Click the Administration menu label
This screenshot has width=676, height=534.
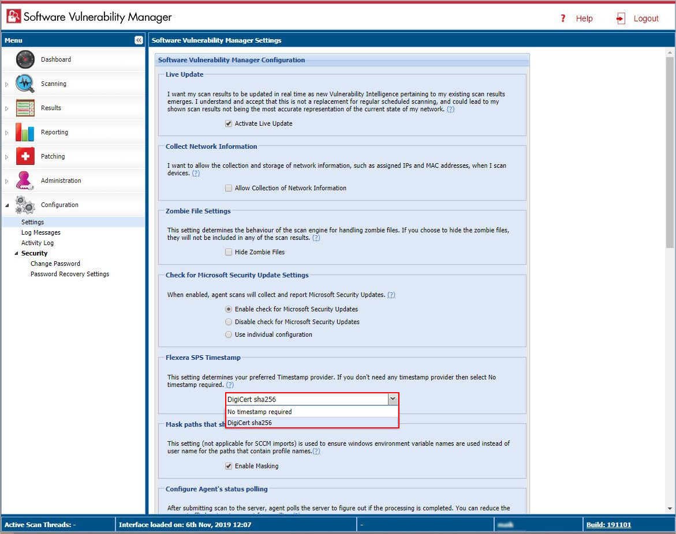[61, 180]
